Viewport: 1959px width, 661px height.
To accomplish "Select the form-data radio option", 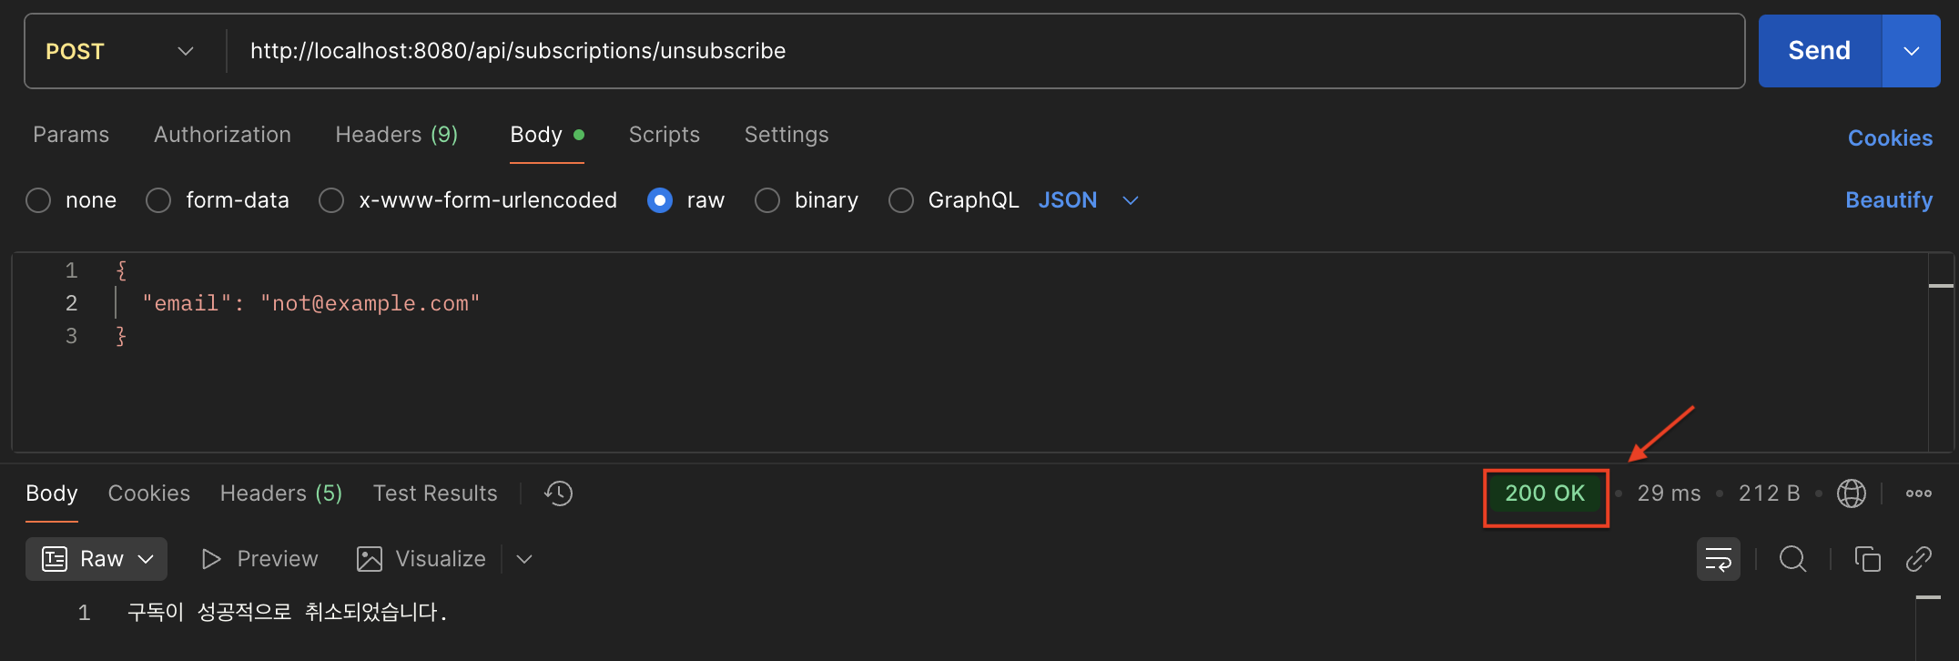I will 158,200.
